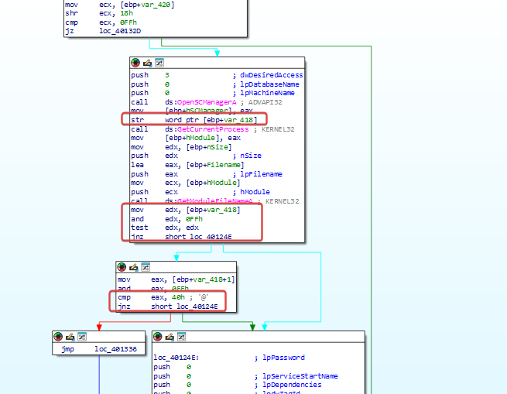Click group-nodes icon in OpenSCManagerA block header
The width and height of the screenshot is (507, 394).
[159, 63]
